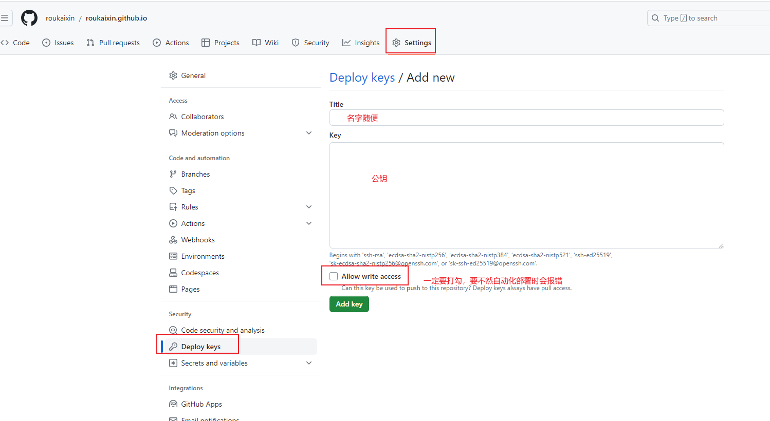Enable the Allow write access checkbox
The width and height of the screenshot is (770, 421).
tap(334, 276)
